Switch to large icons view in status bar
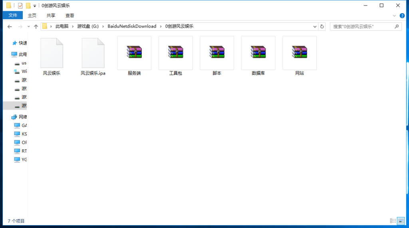This screenshot has width=409, height=228. point(401,221)
